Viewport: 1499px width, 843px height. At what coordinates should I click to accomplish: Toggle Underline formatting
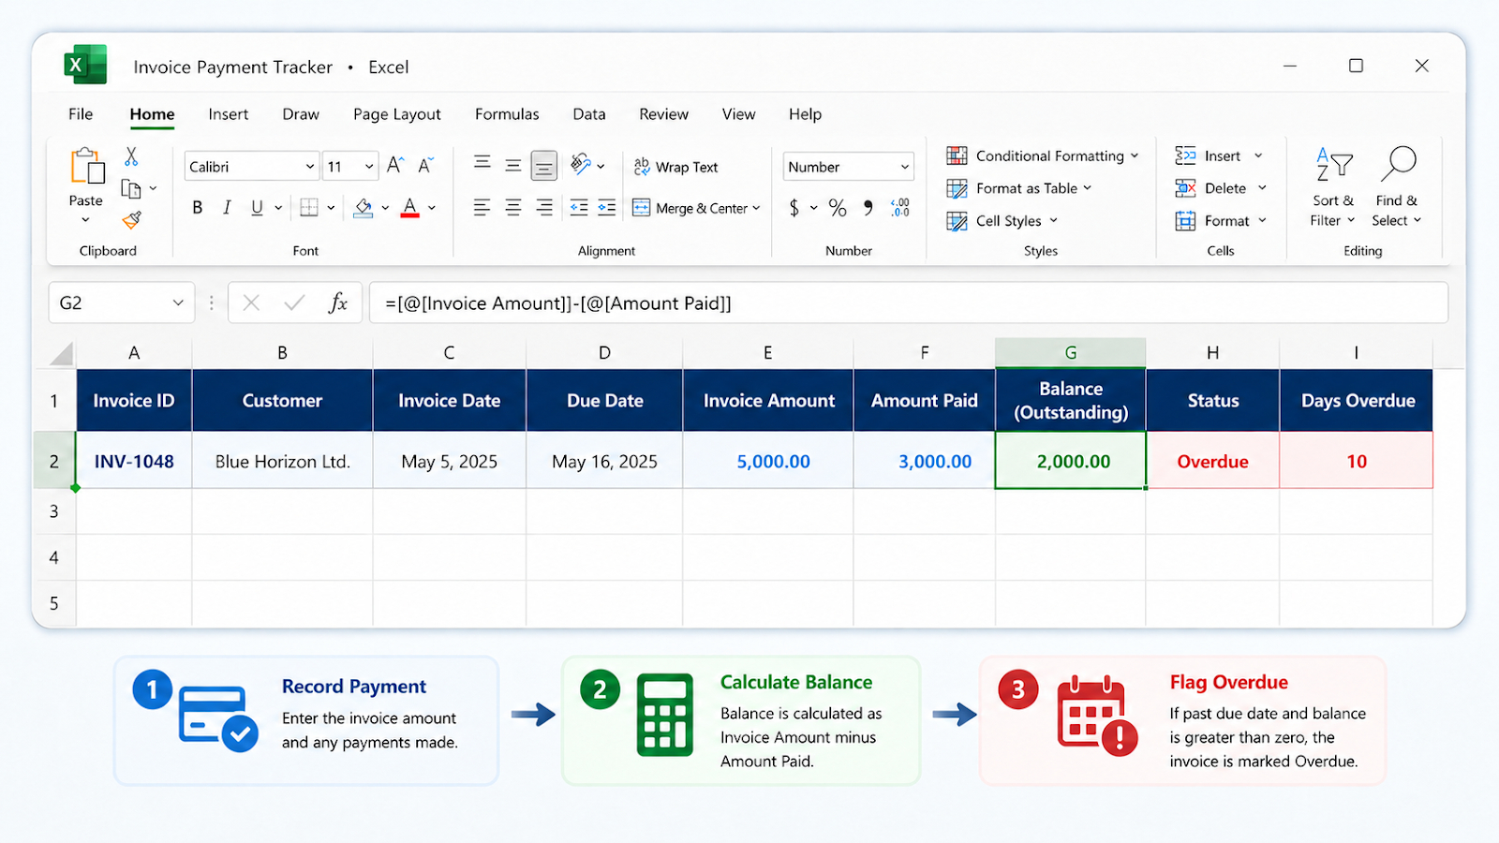tap(257, 208)
